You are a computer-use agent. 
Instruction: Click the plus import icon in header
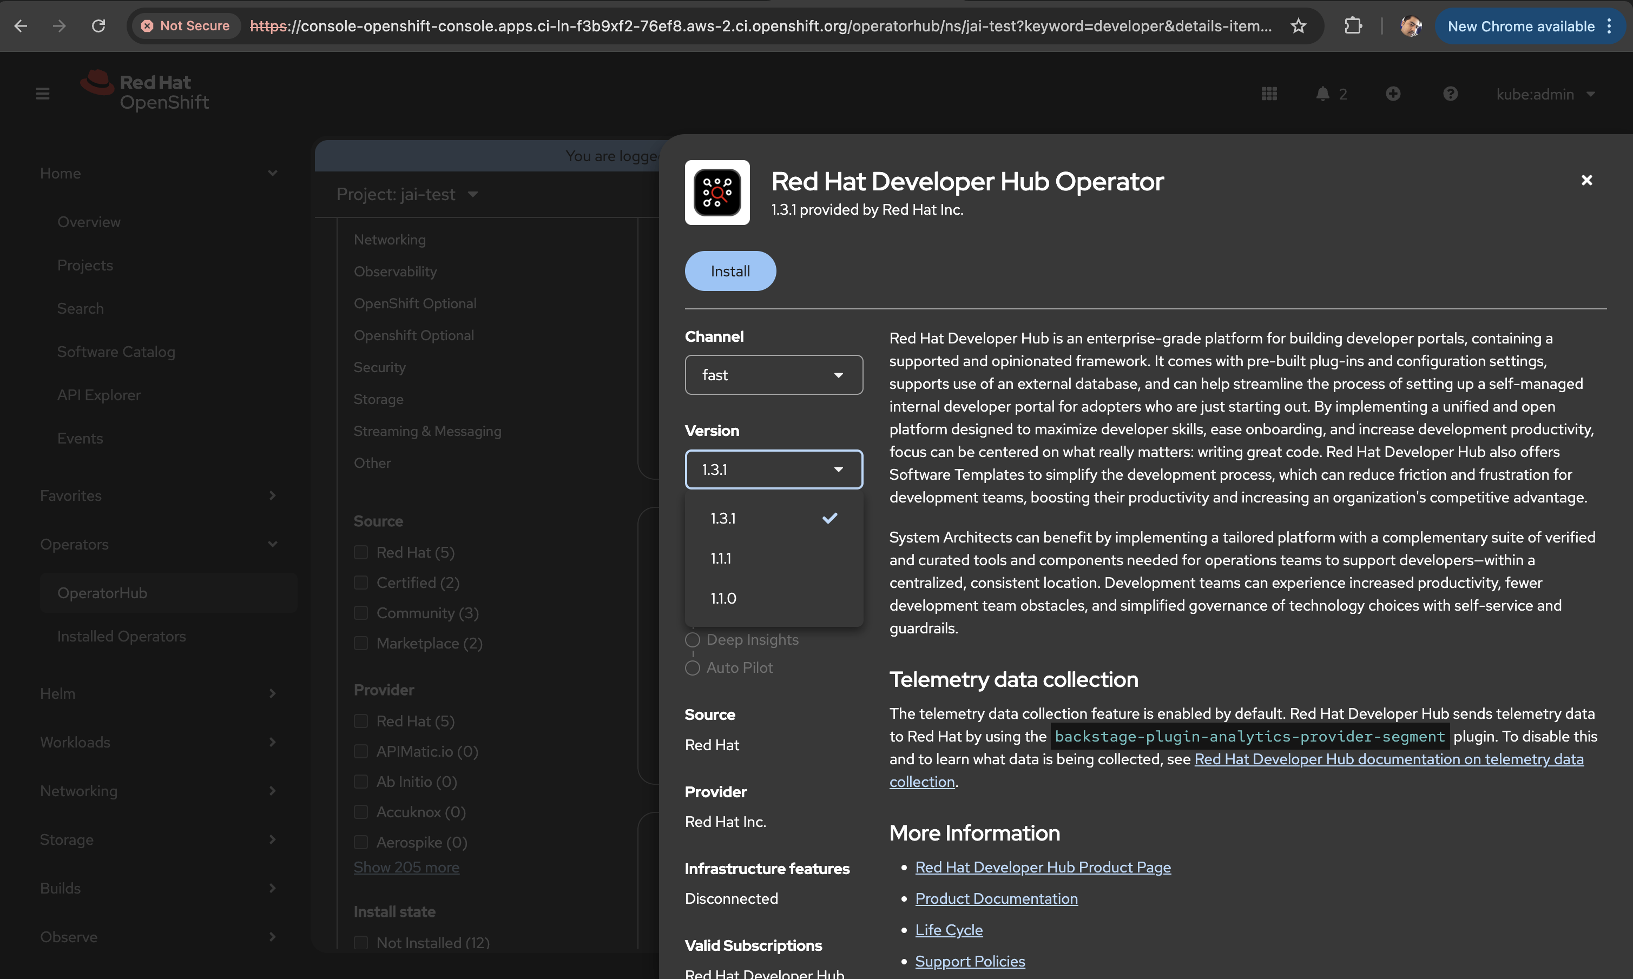(1393, 94)
